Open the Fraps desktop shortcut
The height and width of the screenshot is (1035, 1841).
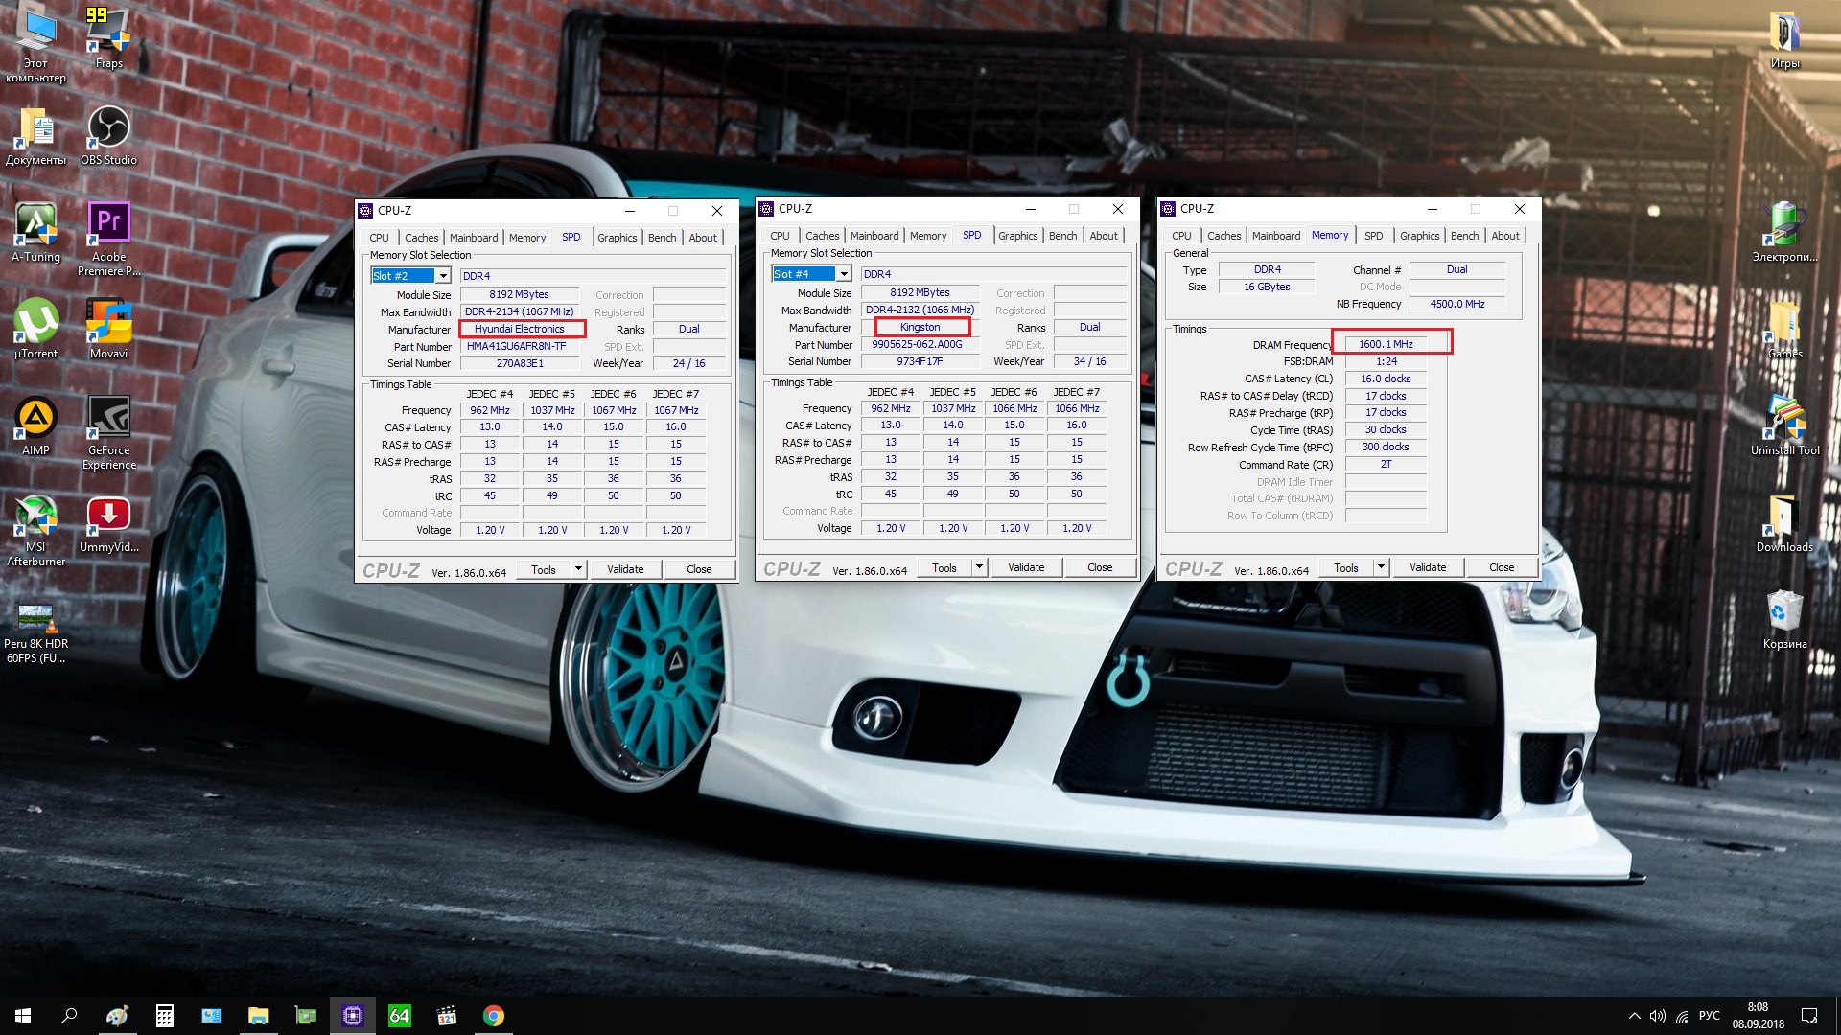point(108,33)
